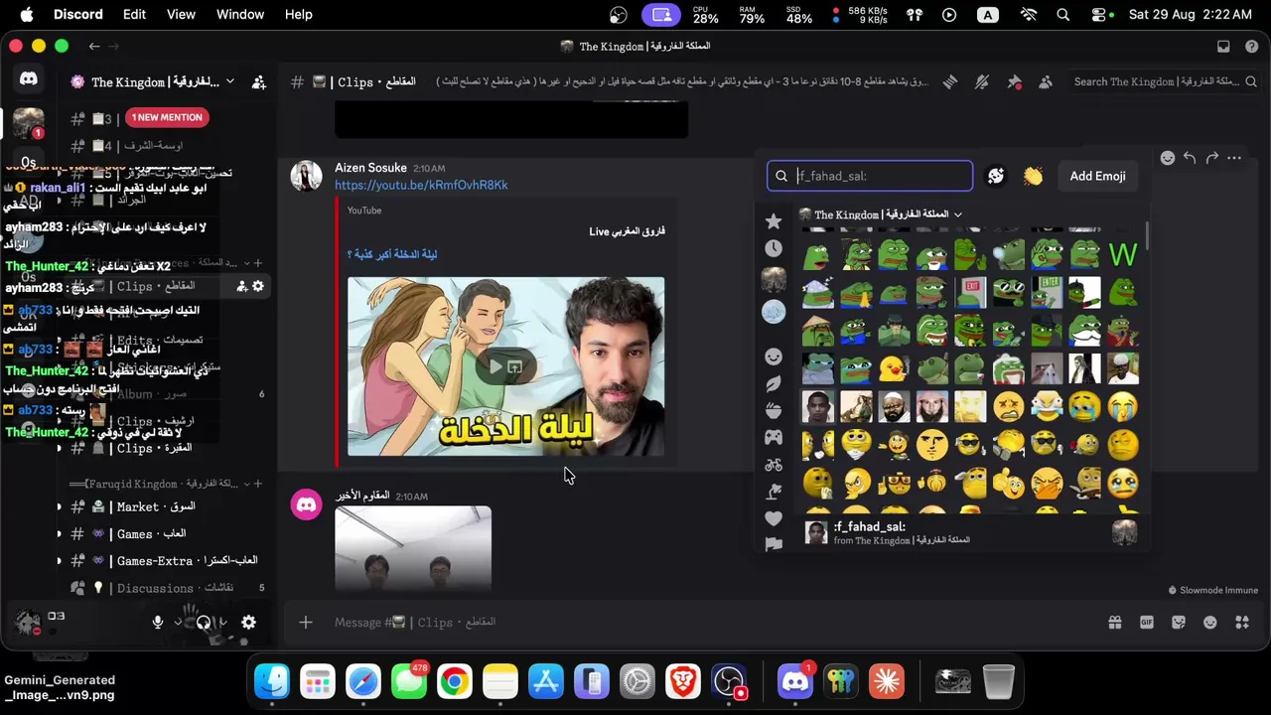Open Google Chrome from the Dock

(455, 681)
